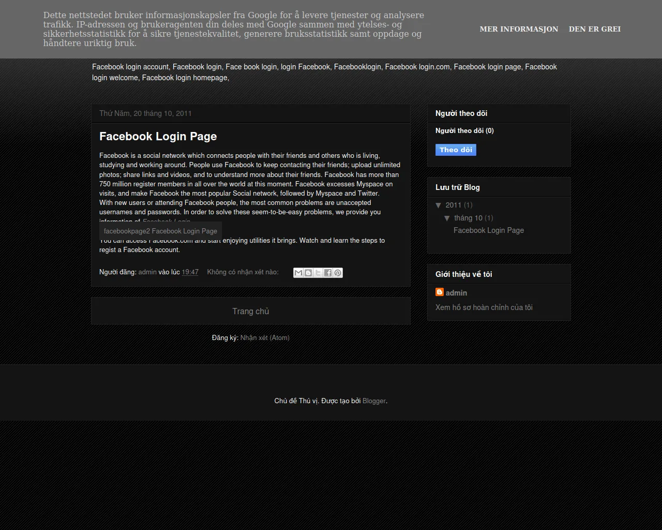This screenshot has width=662, height=530.
Task: Share the post to Facebook
Action: [x=328, y=273]
